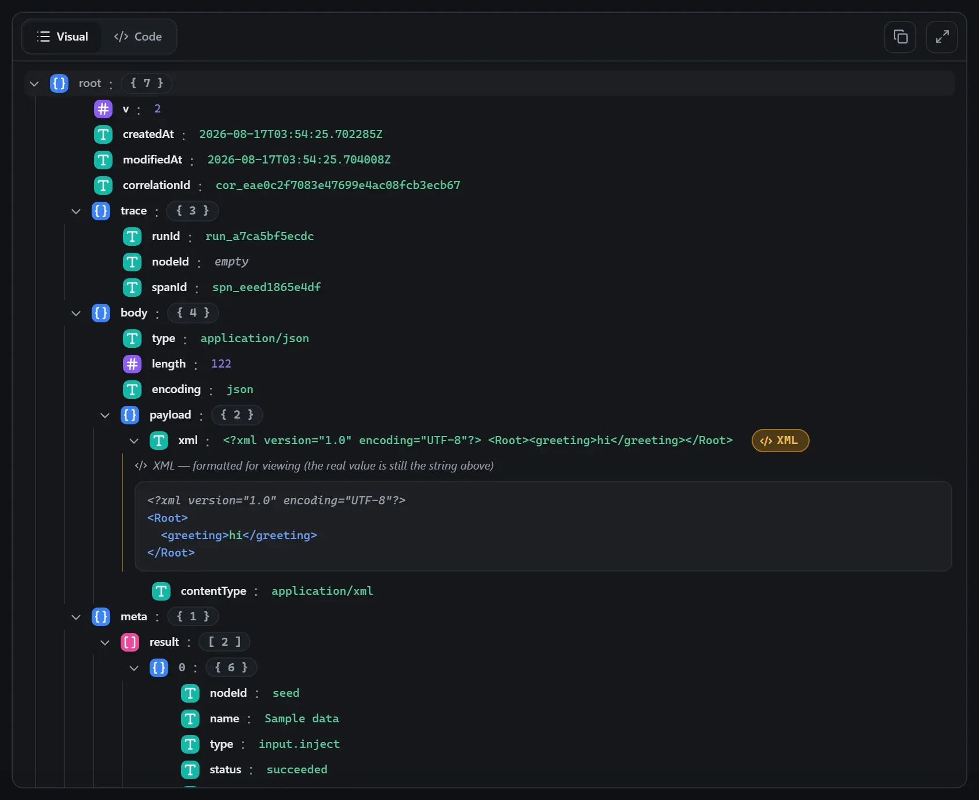Select the correlationId value cor_eae0c2f…

point(338,186)
